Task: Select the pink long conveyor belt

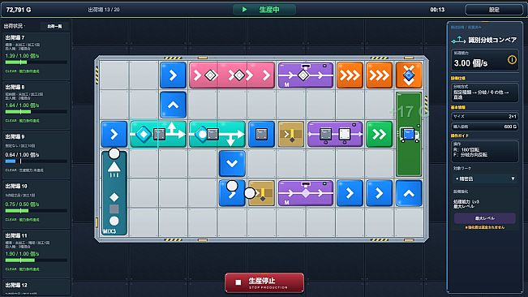Action: pos(232,75)
